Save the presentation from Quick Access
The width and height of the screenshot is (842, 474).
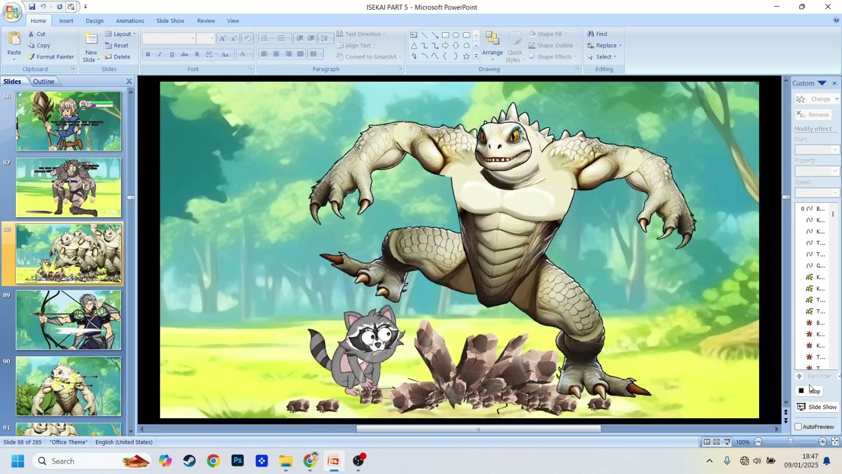[32, 7]
